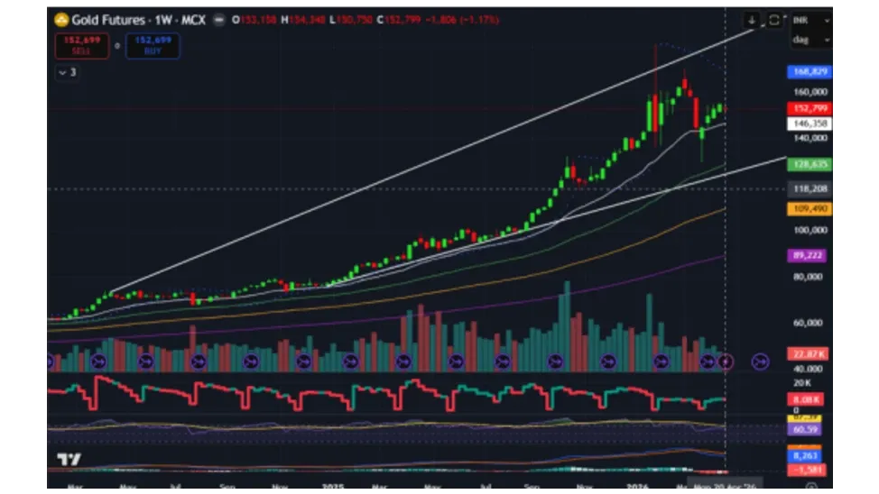Viewport: 879px width, 494px height.
Task: Click the 100,000 price scale value
Action: click(810, 230)
